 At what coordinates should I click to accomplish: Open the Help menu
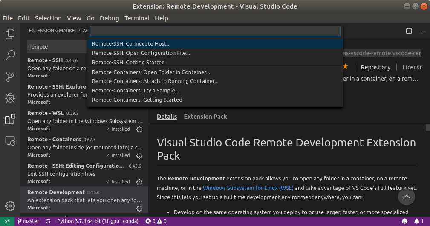coord(161,18)
